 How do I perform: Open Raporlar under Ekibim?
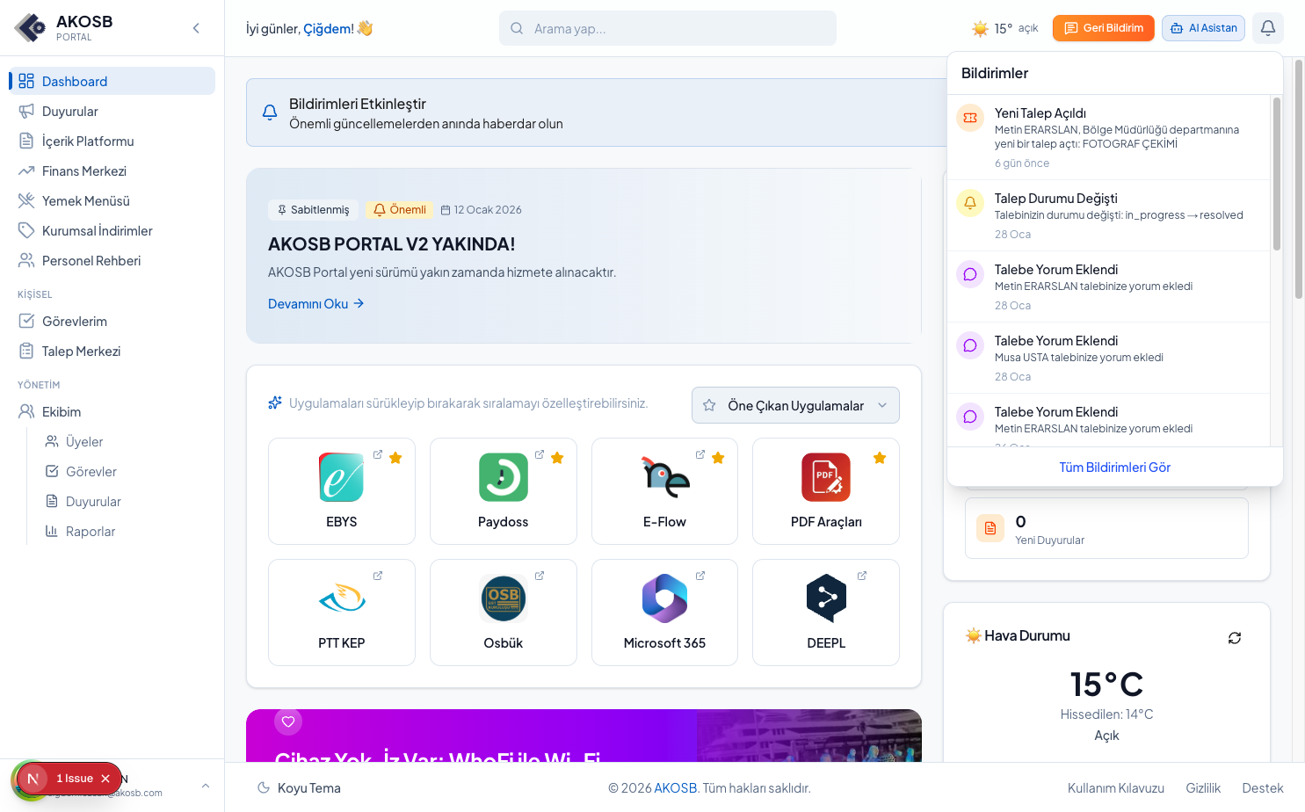point(125,531)
